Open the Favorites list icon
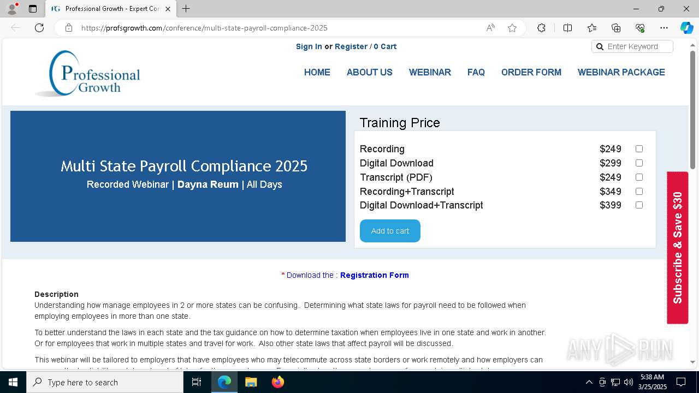 pyautogui.click(x=592, y=28)
